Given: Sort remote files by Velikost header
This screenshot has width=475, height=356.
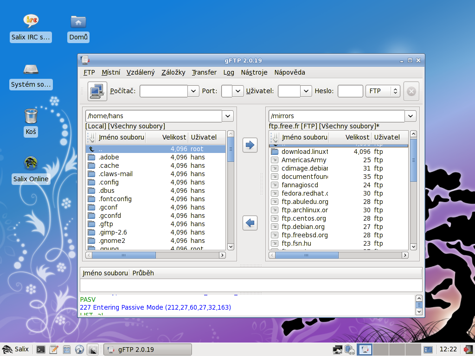Looking at the screenshot, I should pyautogui.click(x=350, y=137).
